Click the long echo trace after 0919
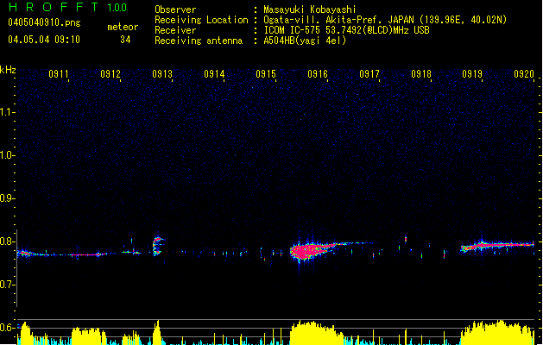This screenshot has width=543, height=345. point(497,246)
